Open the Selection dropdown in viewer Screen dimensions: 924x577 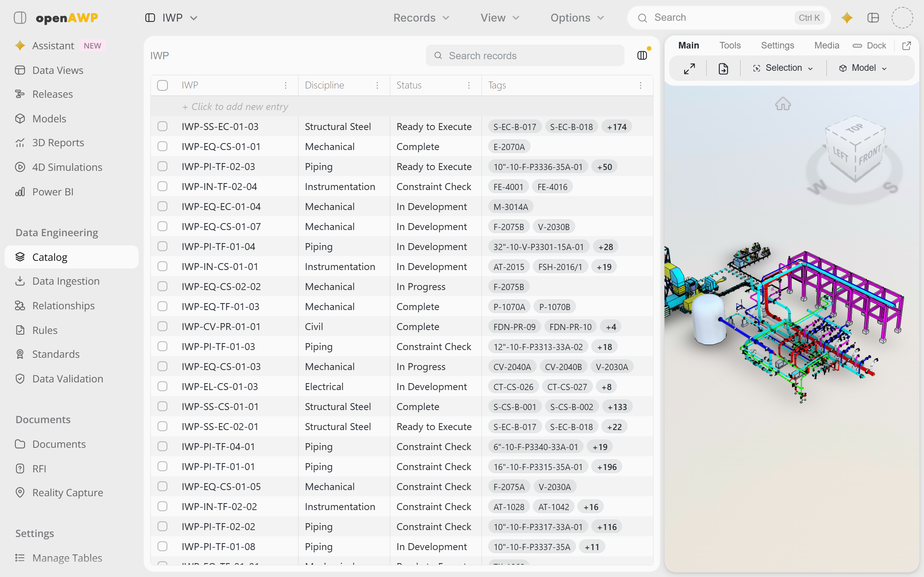point(783,68)
